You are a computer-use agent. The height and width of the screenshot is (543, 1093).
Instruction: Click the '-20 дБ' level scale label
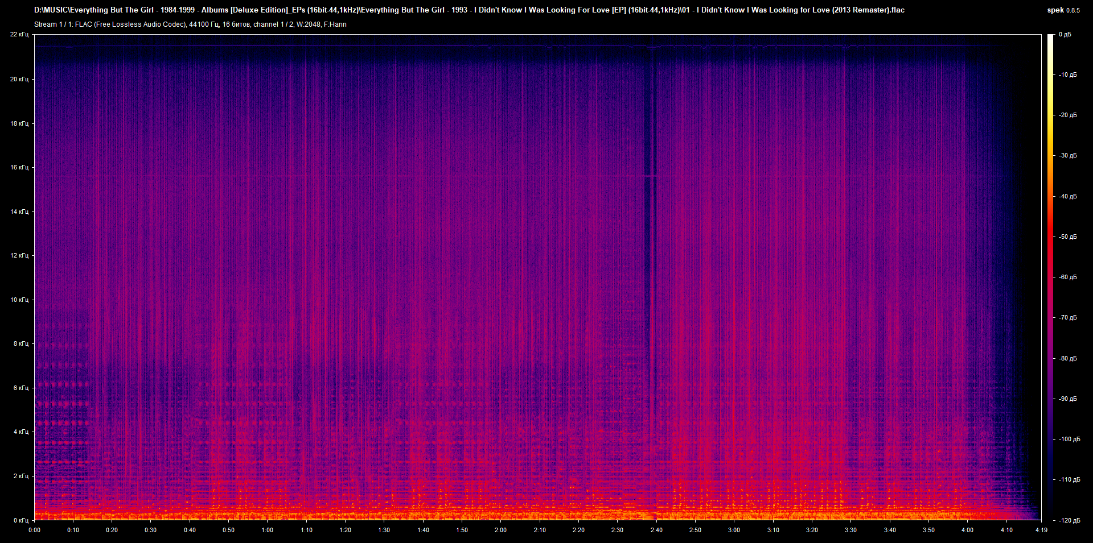pos(1068,115)
